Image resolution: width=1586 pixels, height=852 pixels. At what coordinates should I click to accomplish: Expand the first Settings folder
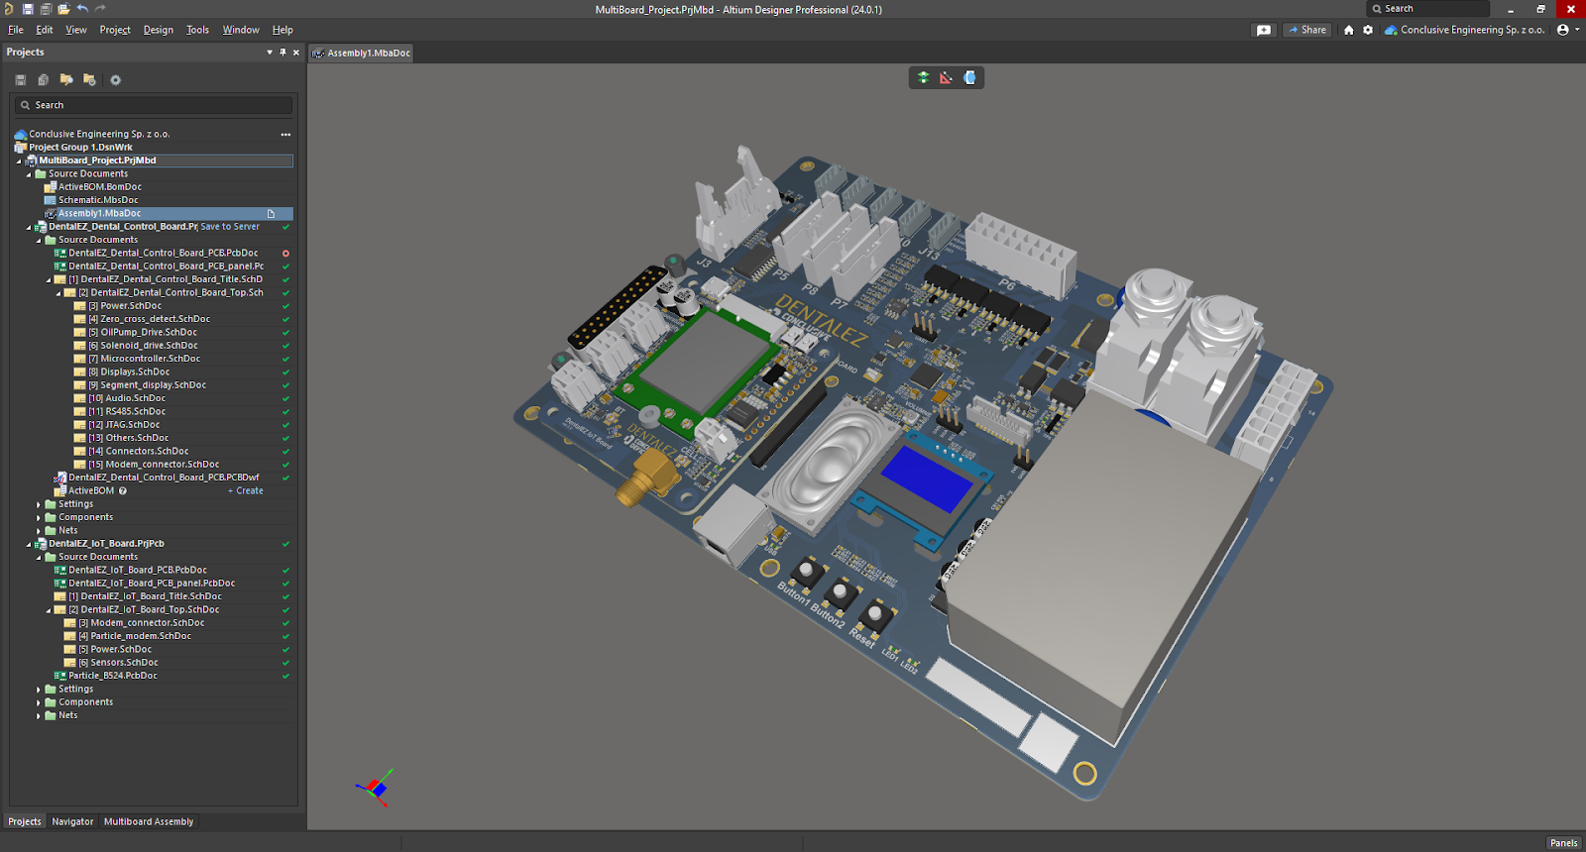[39, 504]
